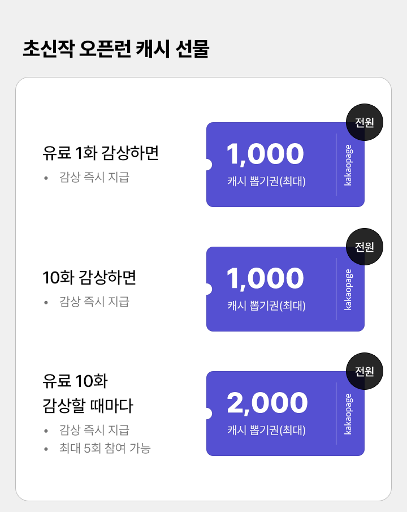The height and width of the screenshot is (512, 407).
Task: Tap the 전원 badge on the first coupon
Action: [x=365, y=122]
